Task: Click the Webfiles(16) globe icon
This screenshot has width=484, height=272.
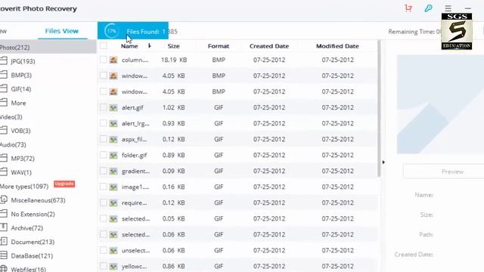Action: click(3, 269)
